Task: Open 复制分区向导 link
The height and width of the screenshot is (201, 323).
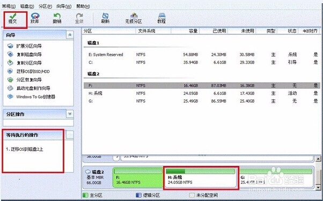Action: (x=29, y=63)
